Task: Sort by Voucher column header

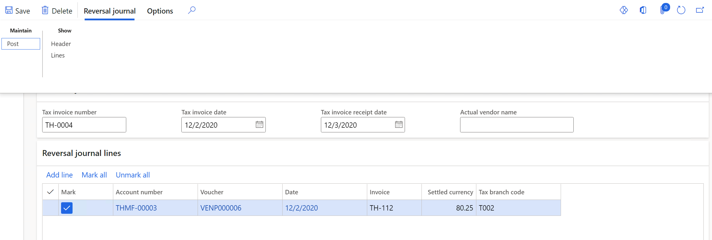Action: 240,192
